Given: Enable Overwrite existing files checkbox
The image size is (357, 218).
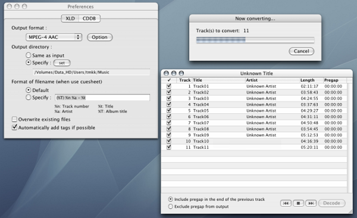Looking at the screenshot, I should point(14,119).
